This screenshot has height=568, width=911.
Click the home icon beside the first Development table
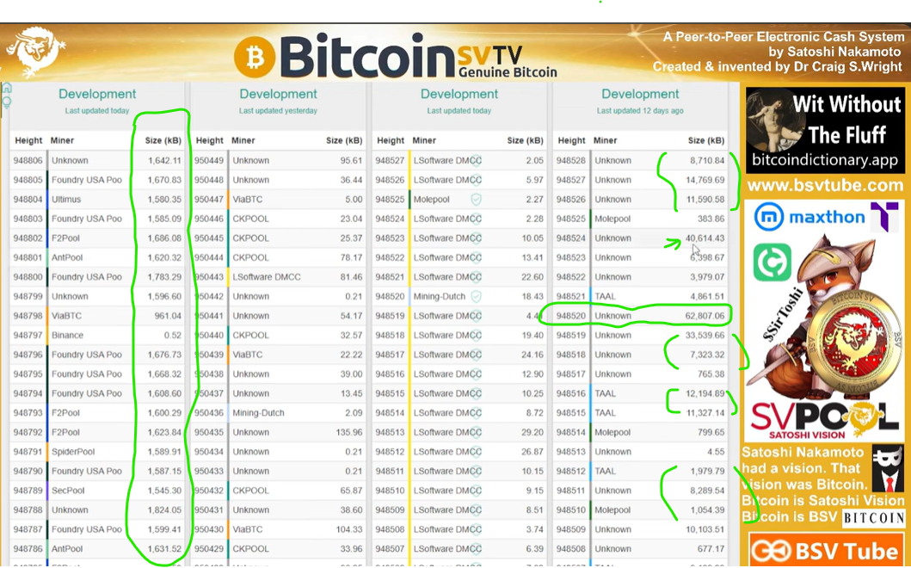(x=7, y=89)
